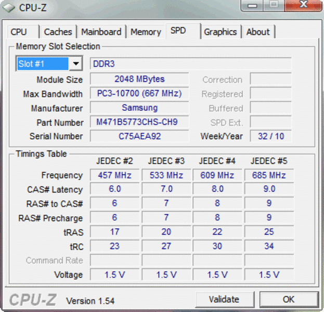The height and width of the screenshot is (312, 324).
Task: Click the 685 MHz frequency cell
Action: (x=269, y=175)
